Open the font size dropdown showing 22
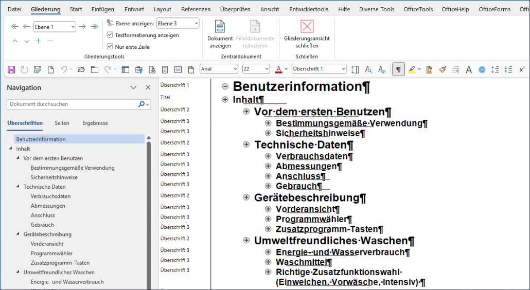The height and width of the screenshot is (290, 530). [x=266, y=69]
